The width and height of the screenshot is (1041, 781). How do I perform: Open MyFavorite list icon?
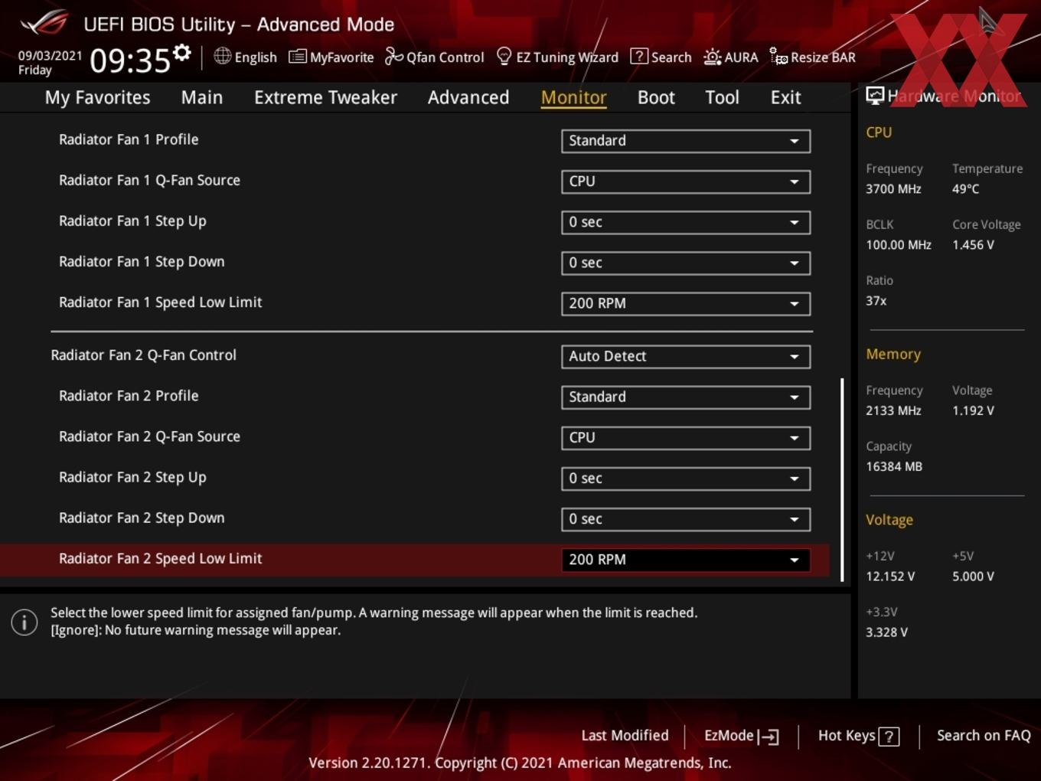click(298, 57)
